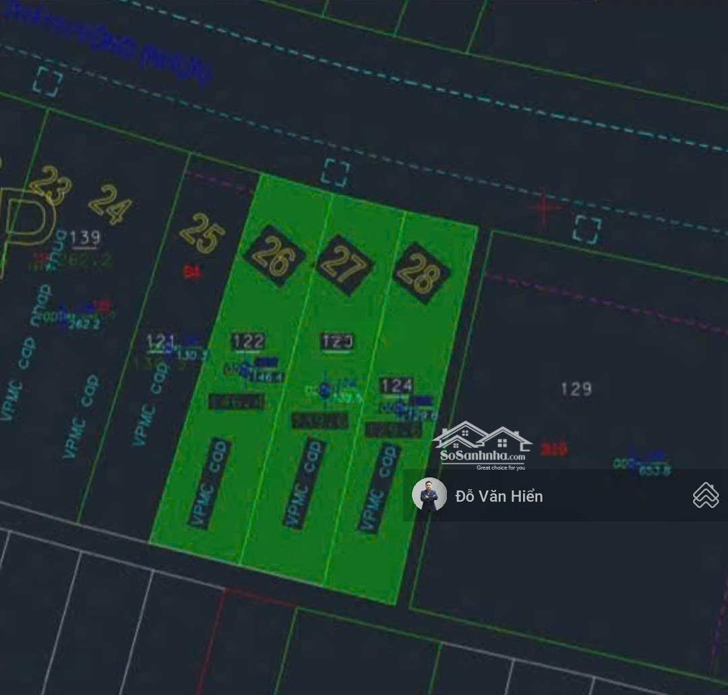The image size is (728, 695).
Task: Click the parcel number 124 label
Action: (x=396, y=385)
